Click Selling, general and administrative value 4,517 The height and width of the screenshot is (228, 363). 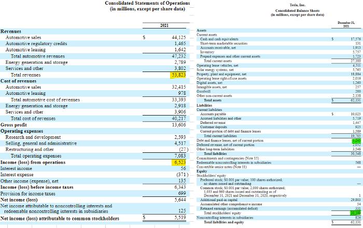pos(180,144)
